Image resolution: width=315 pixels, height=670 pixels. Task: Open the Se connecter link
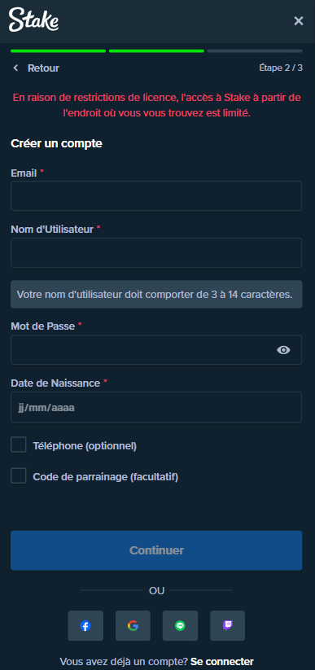pyautogui.click(x=222, y=662)
